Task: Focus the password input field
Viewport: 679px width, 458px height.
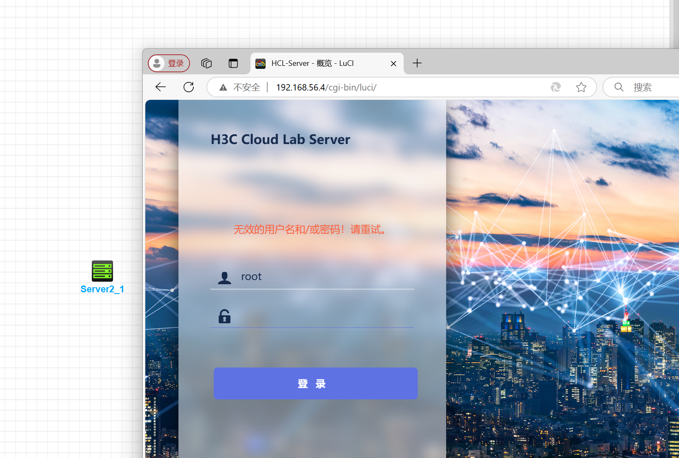Action: coord(312,316)
